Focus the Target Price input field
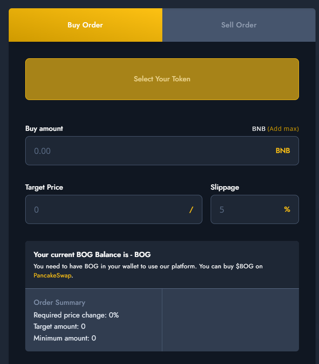The width and height of the screenshot is (319, 364). (x=114, y=209)
